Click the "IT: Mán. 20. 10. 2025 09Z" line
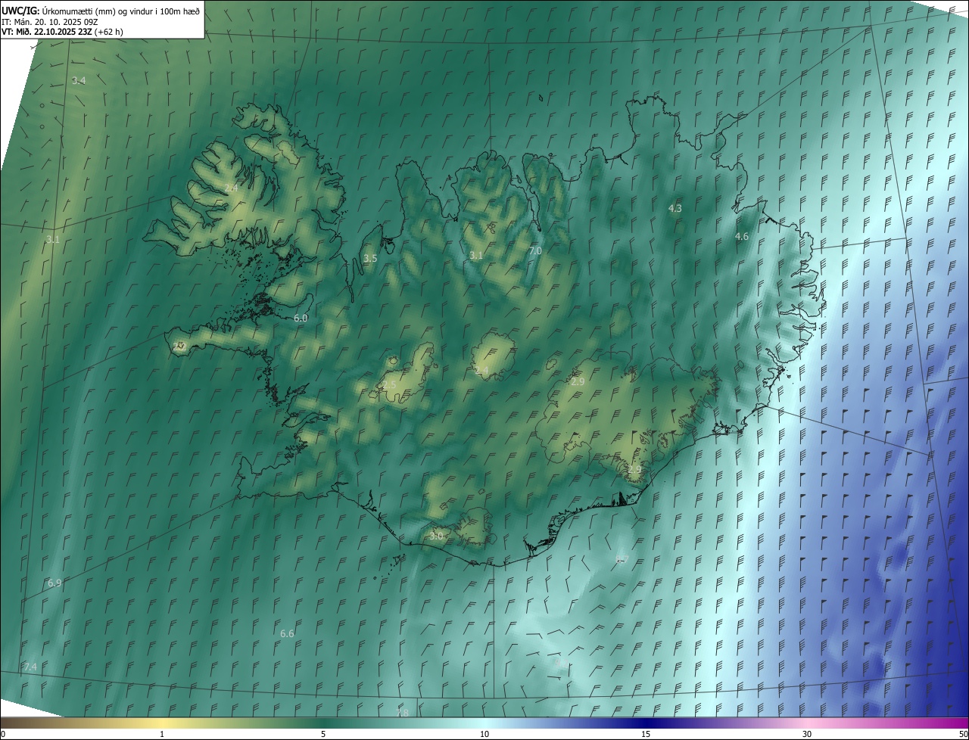Viewport: 969px width, 740px height. [50, 21]
